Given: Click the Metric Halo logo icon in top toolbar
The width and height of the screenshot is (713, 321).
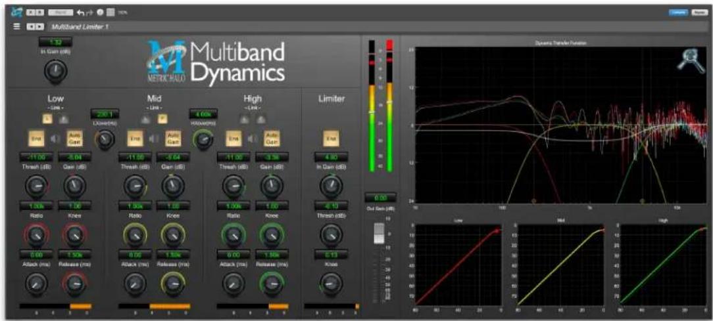Looking at the screenshot, I should 17,12.
